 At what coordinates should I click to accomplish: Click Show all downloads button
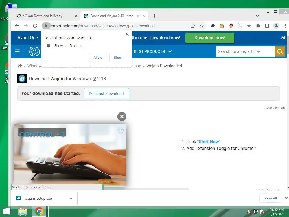coord(270,198)
